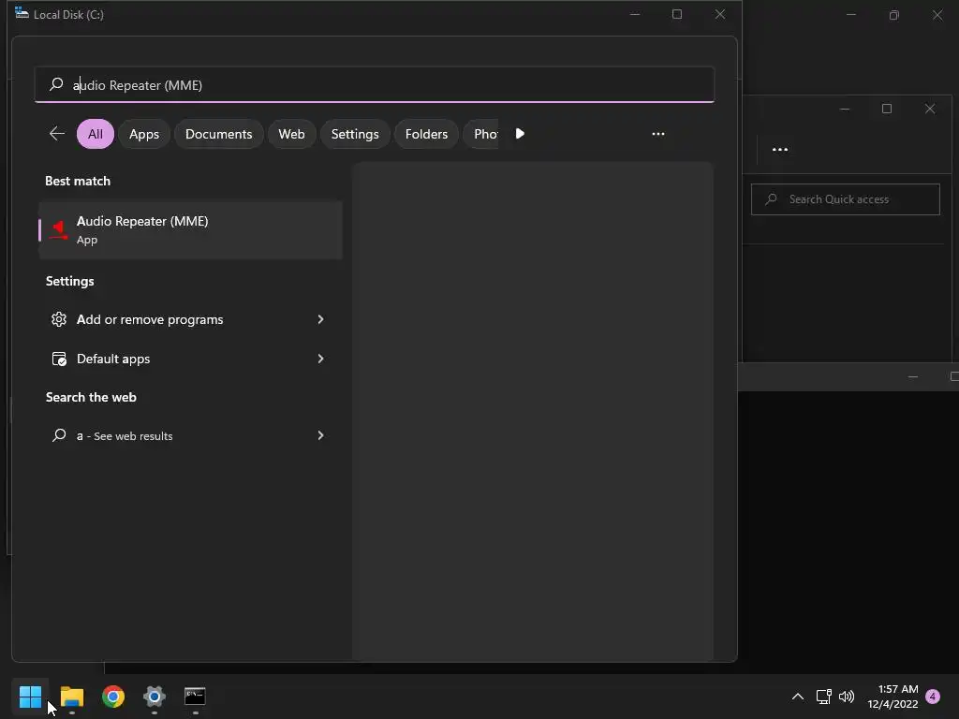The height and width of the screenshot is (719, 959).
Task: Show more filters with the play arrow
Action: [x=520, y=133]
